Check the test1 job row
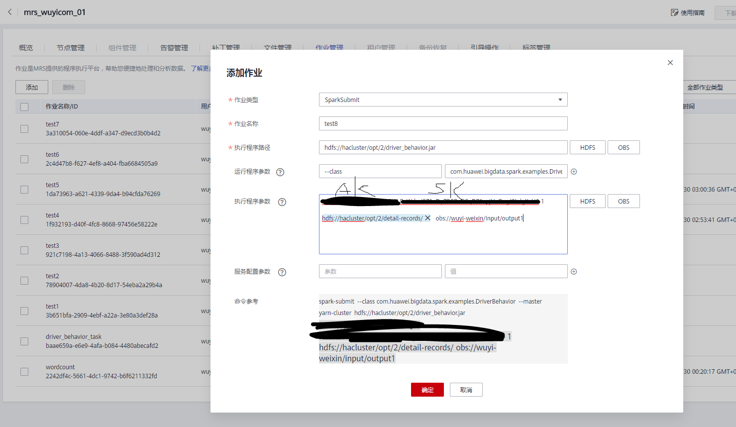736x427 pixels. coord(24,311)
